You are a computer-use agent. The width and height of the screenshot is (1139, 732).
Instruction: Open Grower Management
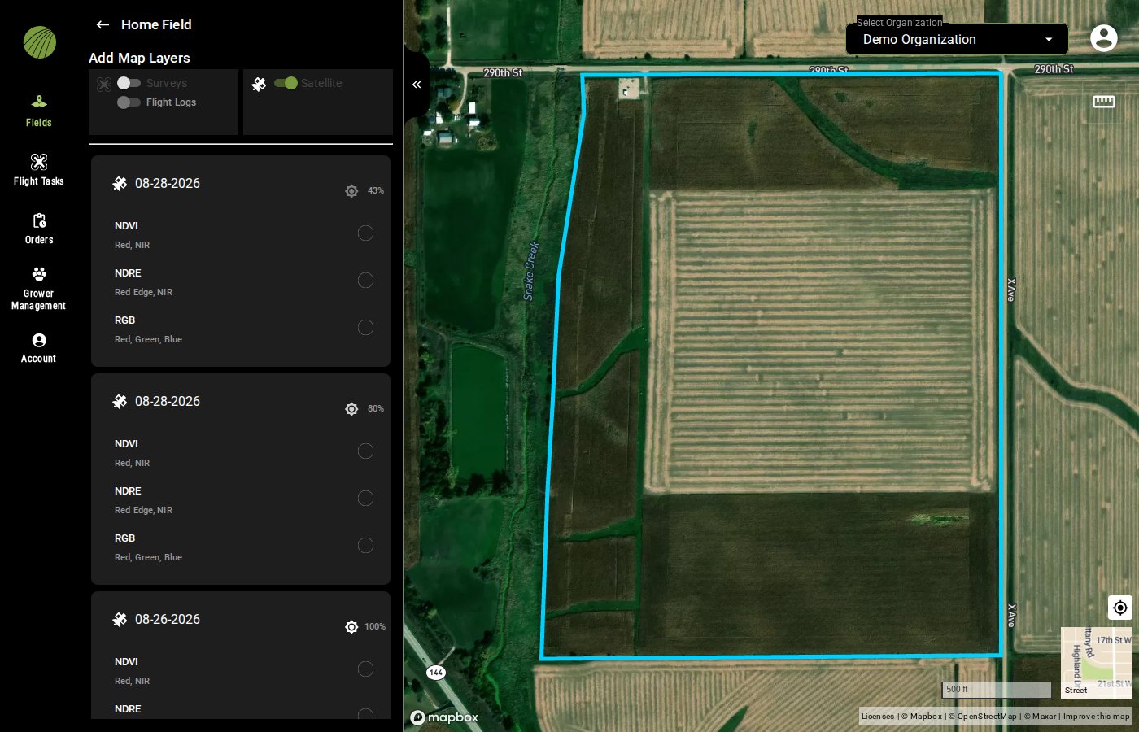point(38,287)
